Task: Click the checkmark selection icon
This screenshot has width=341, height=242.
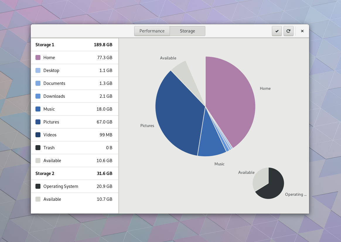Action: [x=277, y=31]
